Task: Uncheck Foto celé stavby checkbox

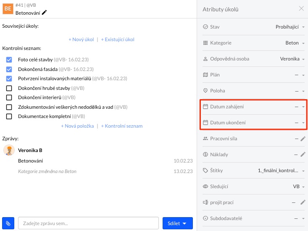Action: coord(9,60)
